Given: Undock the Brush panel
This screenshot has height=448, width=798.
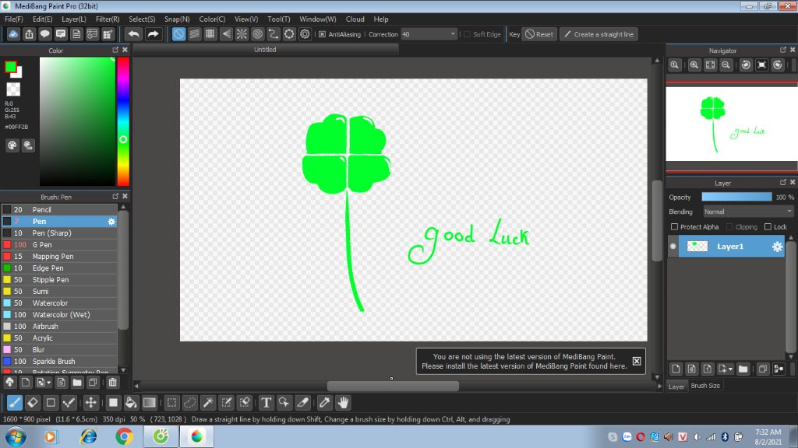Looking at the screenshot, I should (115, 196).
